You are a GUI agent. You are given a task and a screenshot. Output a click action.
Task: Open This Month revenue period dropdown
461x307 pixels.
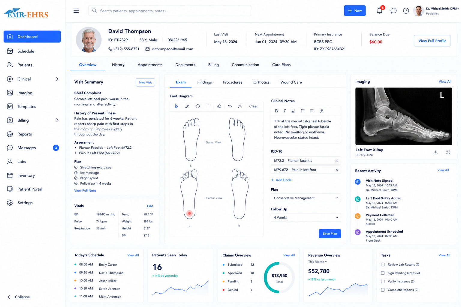click(x=318, y=262)
